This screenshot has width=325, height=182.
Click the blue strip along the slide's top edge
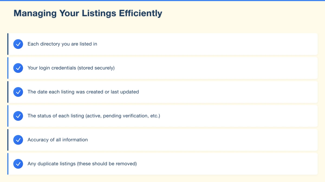[162, 1]
